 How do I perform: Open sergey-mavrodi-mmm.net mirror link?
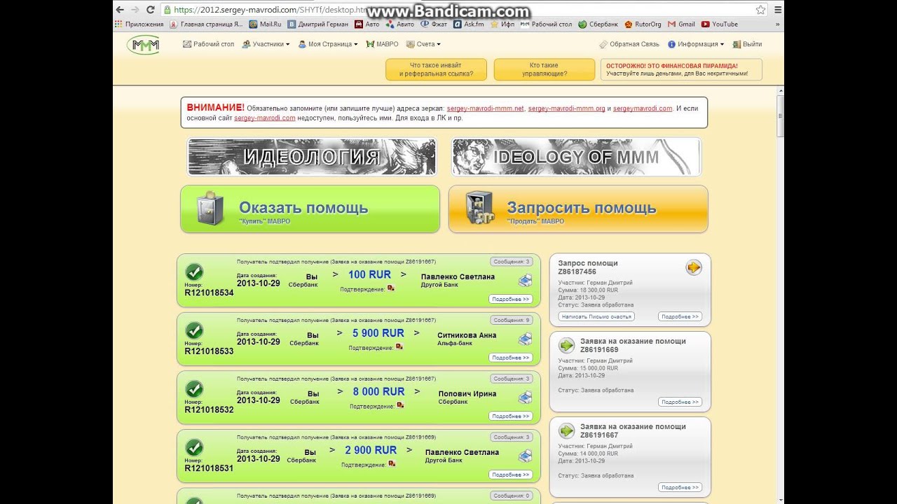[x=485, y=108]
